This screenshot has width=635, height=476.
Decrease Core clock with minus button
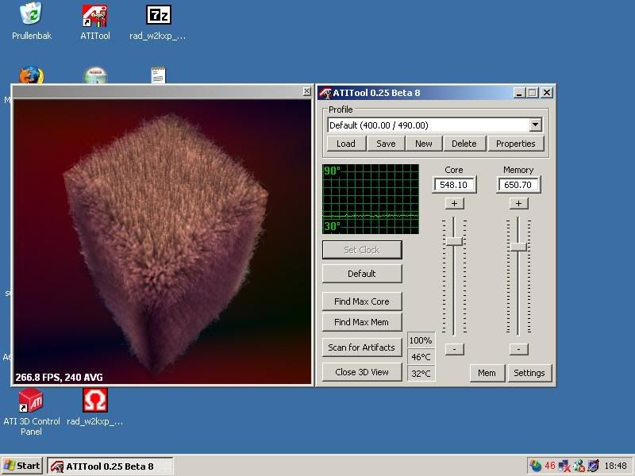coord(454,349)
